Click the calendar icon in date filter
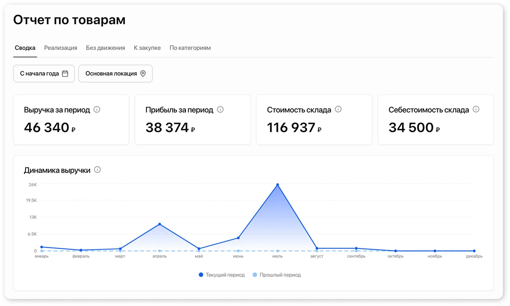 tap(65, 74)
